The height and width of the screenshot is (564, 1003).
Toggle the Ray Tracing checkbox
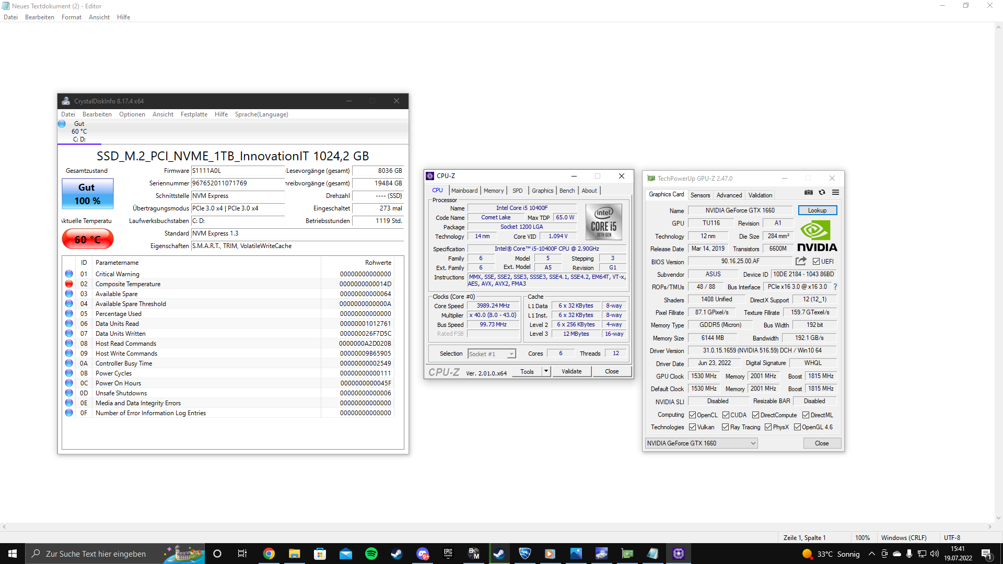(725, 427)
